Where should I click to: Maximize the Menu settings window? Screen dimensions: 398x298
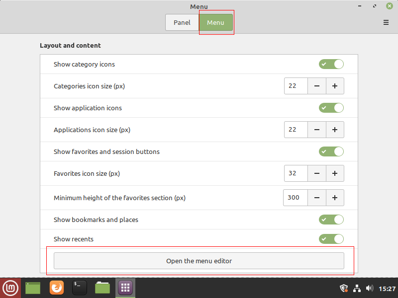coord(375,6)
